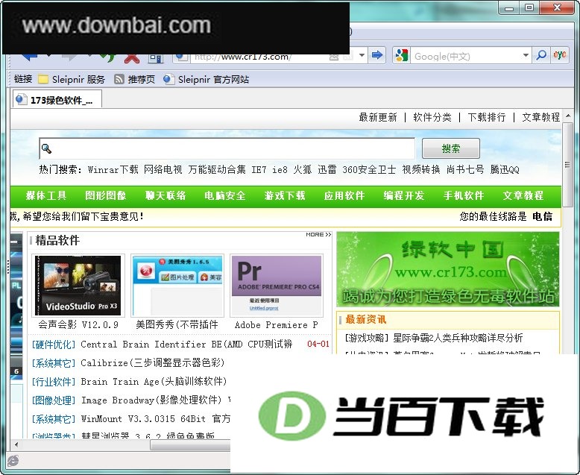Click the 360安全卫士 hot search link
Image resolution: width=580 pixels, height=475 pixels.
coord(369,170)
